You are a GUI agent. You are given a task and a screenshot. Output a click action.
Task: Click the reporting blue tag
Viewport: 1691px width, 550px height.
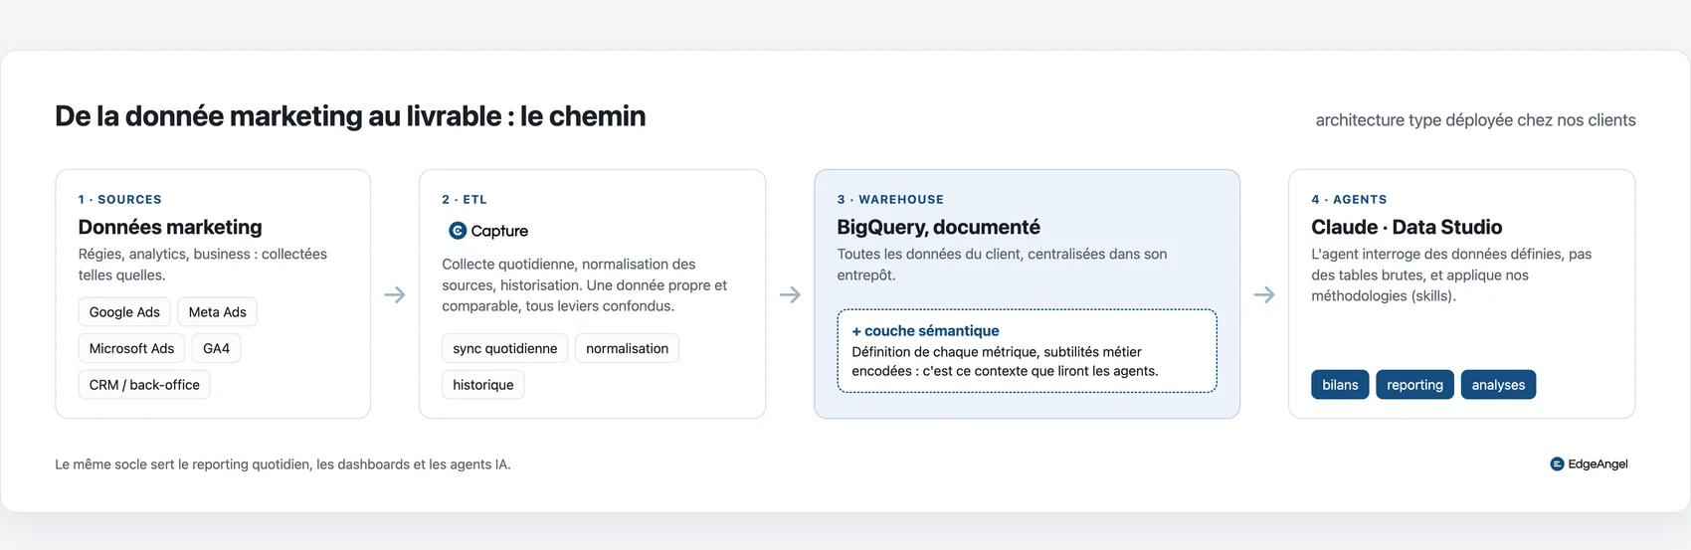click(1414, 385)
